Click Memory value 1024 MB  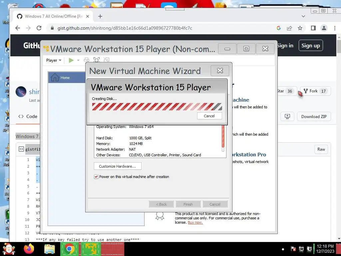[x=136, y=144]
